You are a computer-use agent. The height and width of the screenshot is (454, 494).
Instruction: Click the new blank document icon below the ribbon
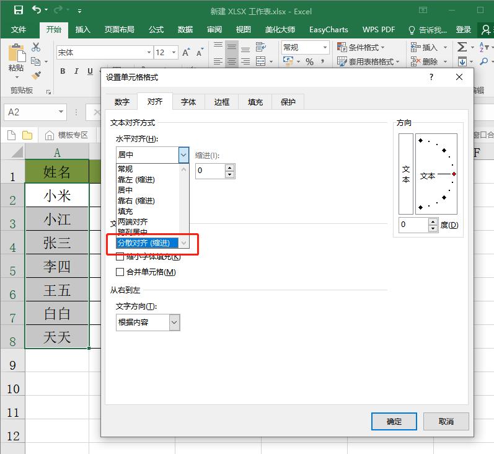(11, 135)
